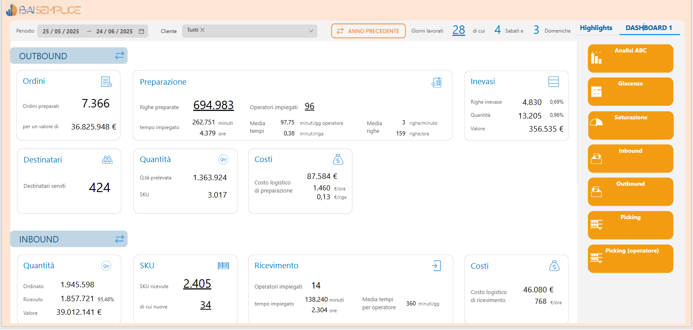Switch to the Highlights tab
The height and width of the screenshot is (330, 693).
[x=596, y=28]
